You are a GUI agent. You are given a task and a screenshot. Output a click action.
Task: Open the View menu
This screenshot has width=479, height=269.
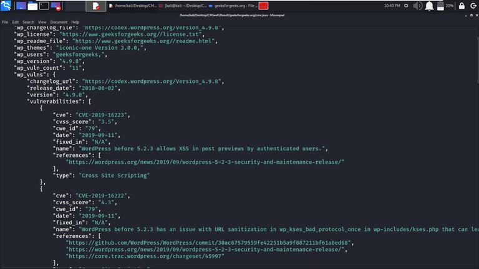pos(42,22)
